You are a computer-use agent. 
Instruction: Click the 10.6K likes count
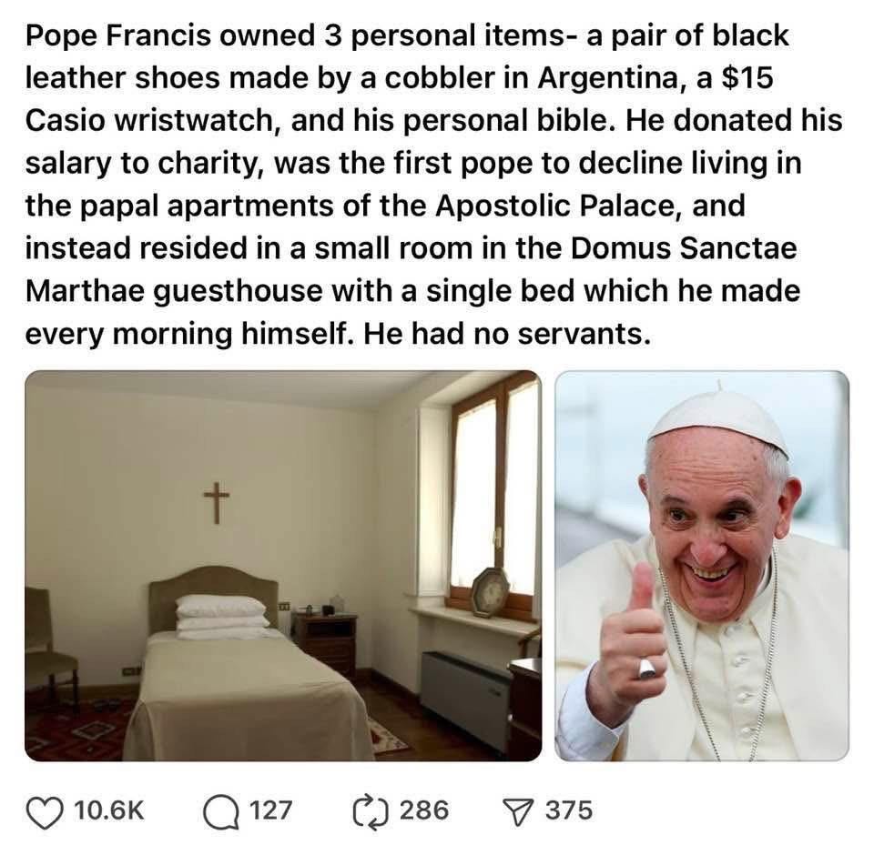tap(109, 810)
